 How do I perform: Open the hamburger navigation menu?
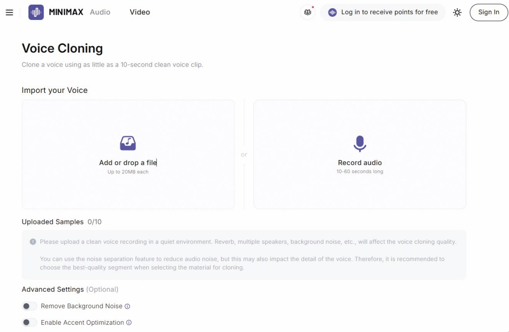click(9, 13)
